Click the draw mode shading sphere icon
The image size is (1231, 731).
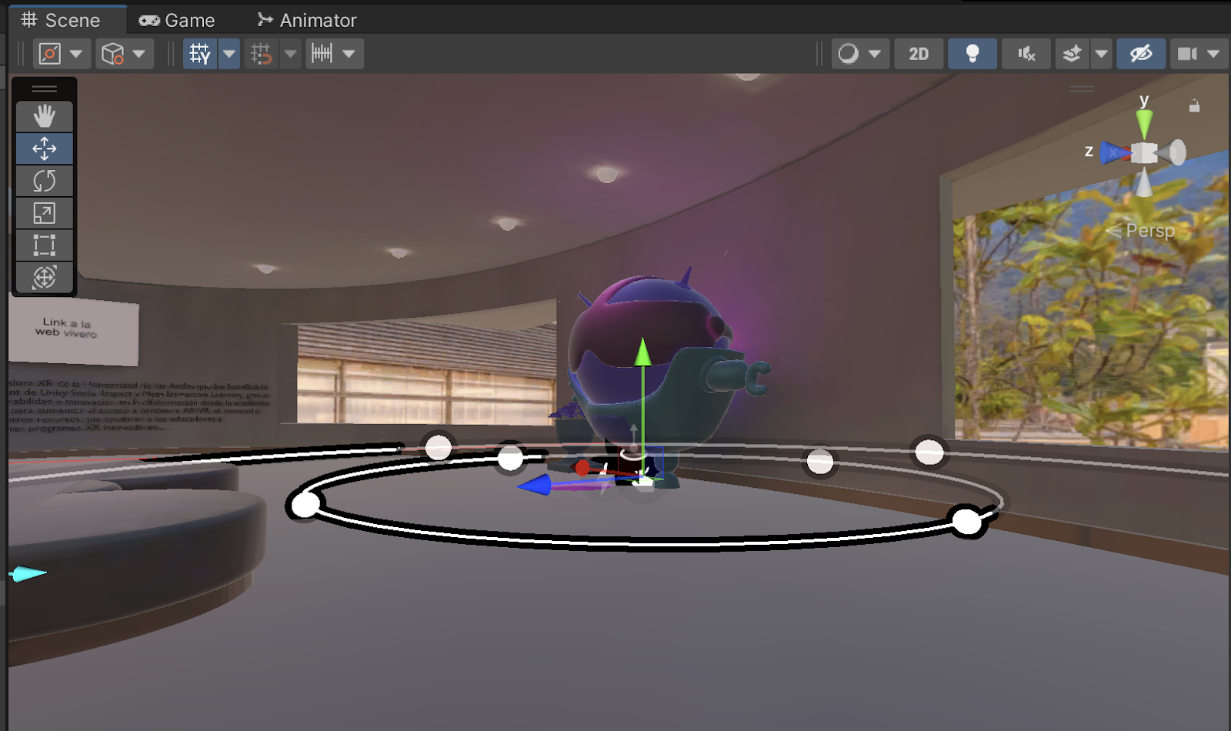(x=848, y=54)
